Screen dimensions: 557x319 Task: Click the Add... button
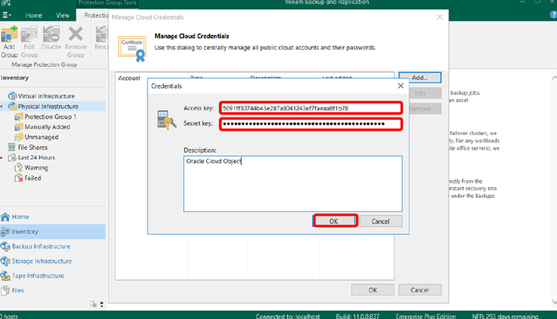pyautogui.click(x=420, y=77)
